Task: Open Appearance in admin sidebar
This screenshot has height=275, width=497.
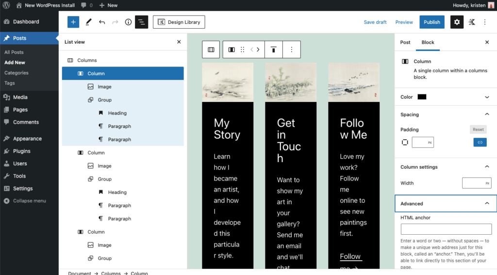Action: pyautogui.click(x=27, y=139)
